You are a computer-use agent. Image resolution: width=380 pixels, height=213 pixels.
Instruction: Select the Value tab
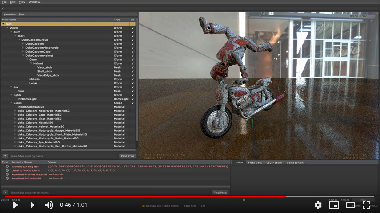click(x=239, y=163)
